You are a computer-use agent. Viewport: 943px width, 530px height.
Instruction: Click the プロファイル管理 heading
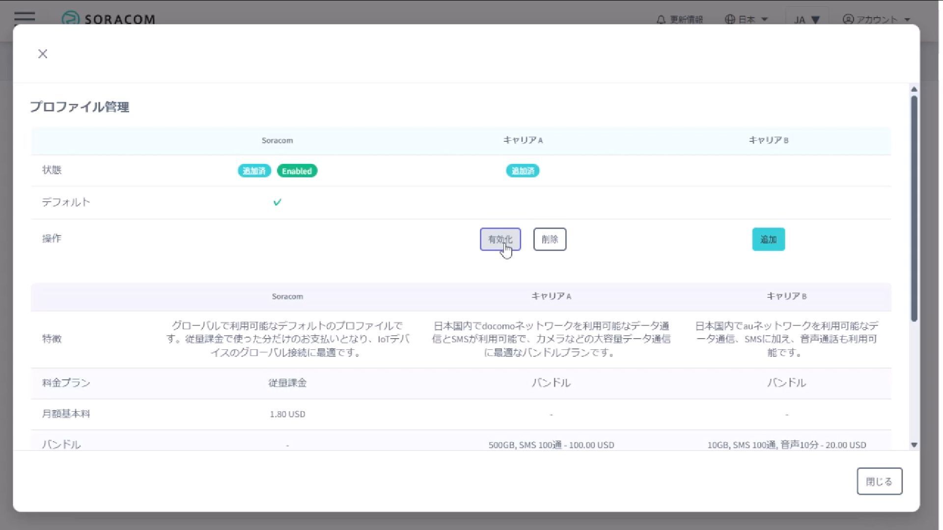80,107
